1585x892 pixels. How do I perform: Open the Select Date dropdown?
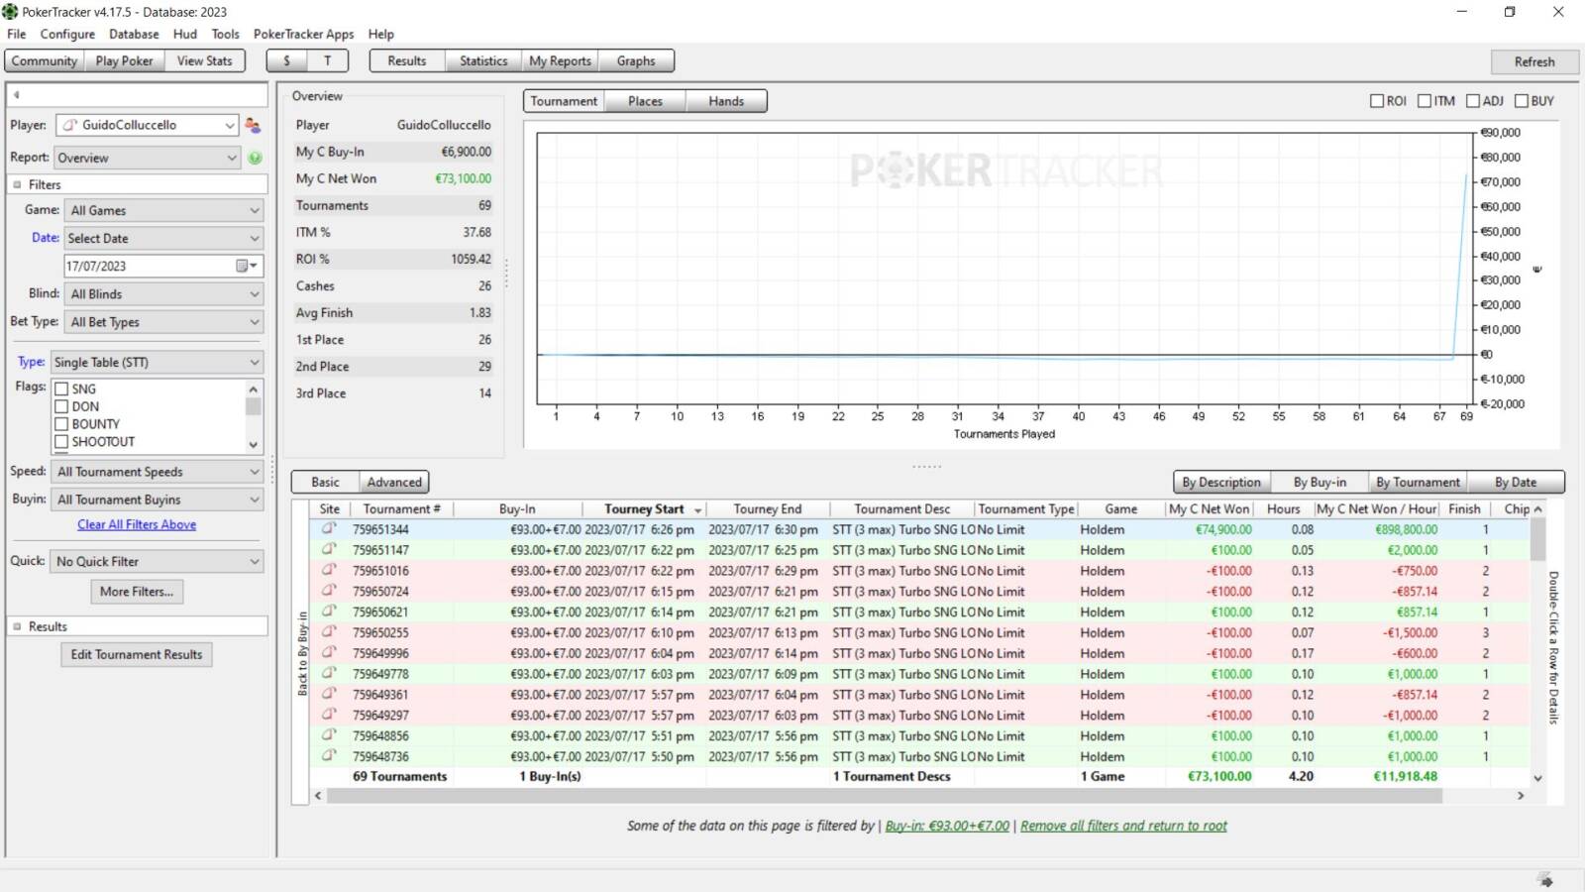coord(164,238)
